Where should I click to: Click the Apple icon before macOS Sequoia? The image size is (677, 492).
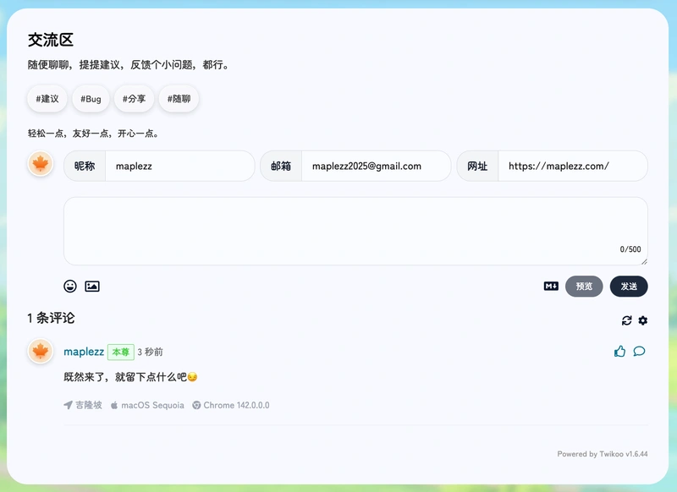(113, 405)
